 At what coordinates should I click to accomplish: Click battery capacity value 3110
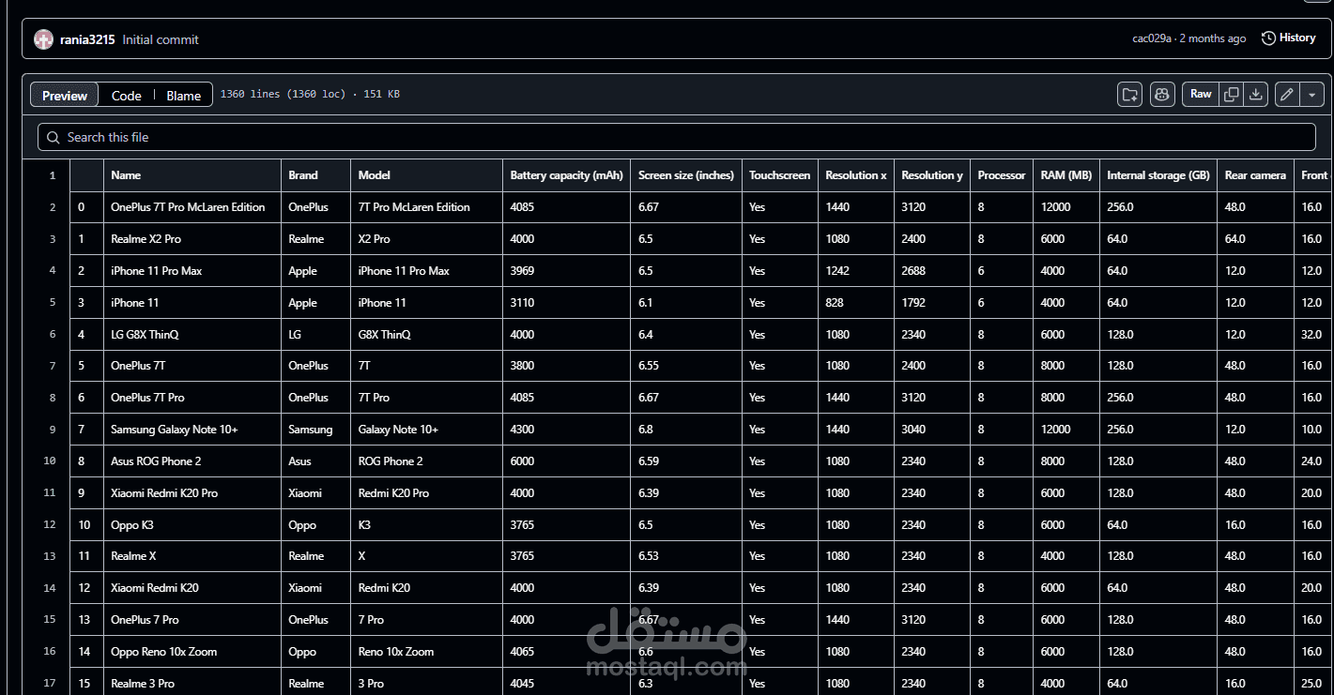522,303
